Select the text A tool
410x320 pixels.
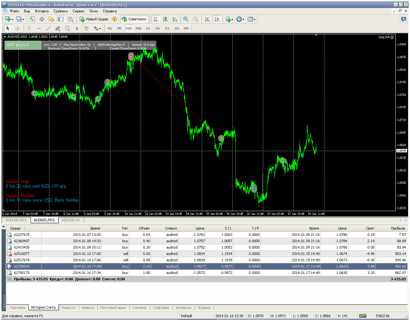(77, 28)
